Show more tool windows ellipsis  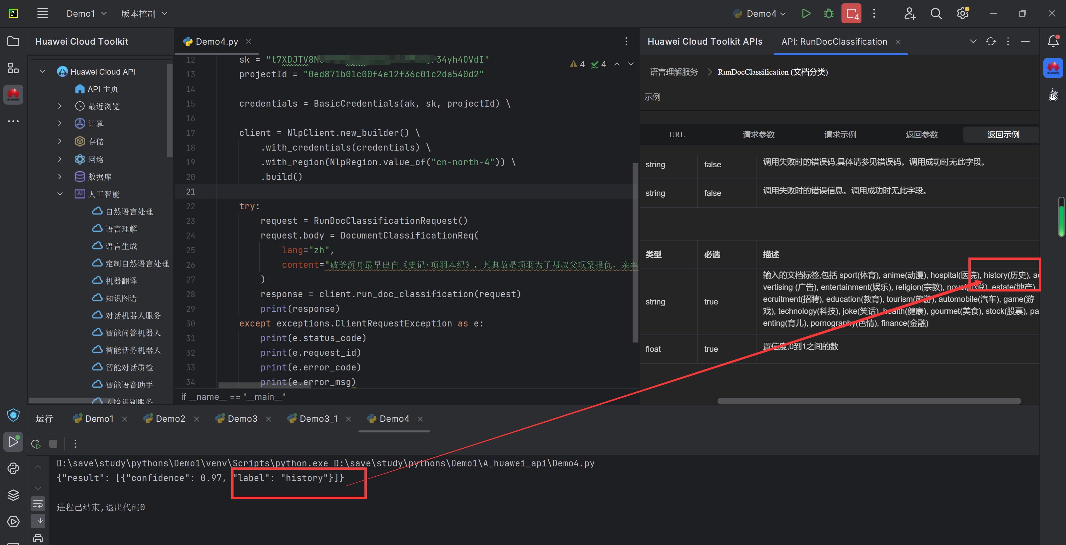pos(13,121)
